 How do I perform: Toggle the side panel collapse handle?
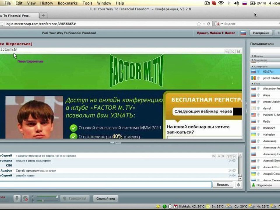[x=246, y=107]
